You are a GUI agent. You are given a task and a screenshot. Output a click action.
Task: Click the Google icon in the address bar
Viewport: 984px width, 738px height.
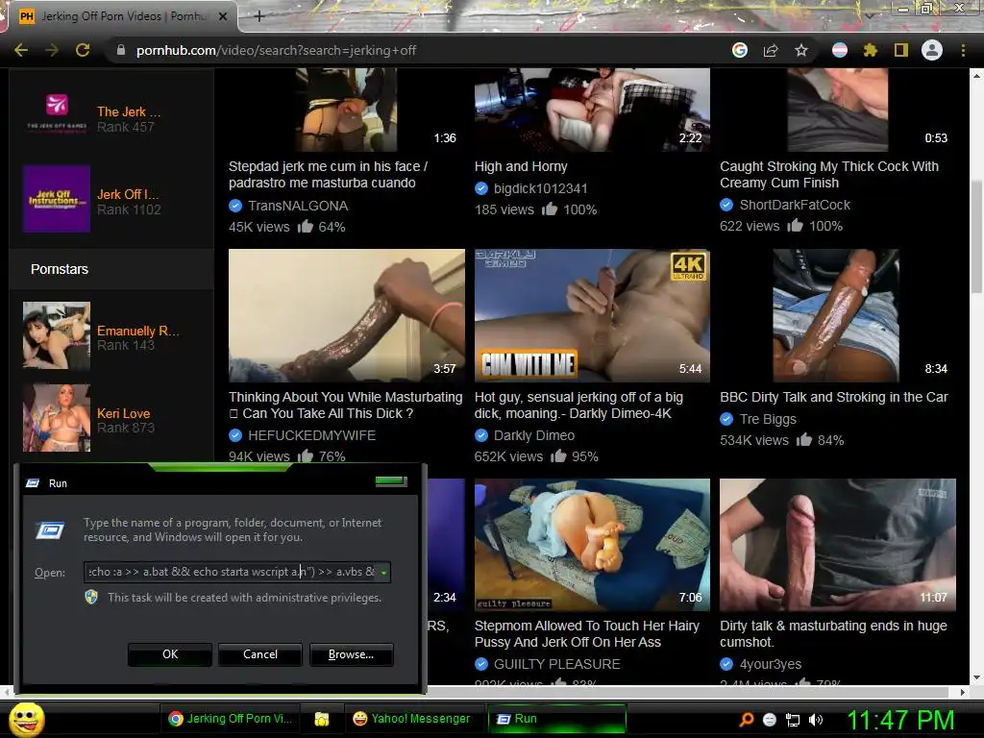tap(740, 50)
